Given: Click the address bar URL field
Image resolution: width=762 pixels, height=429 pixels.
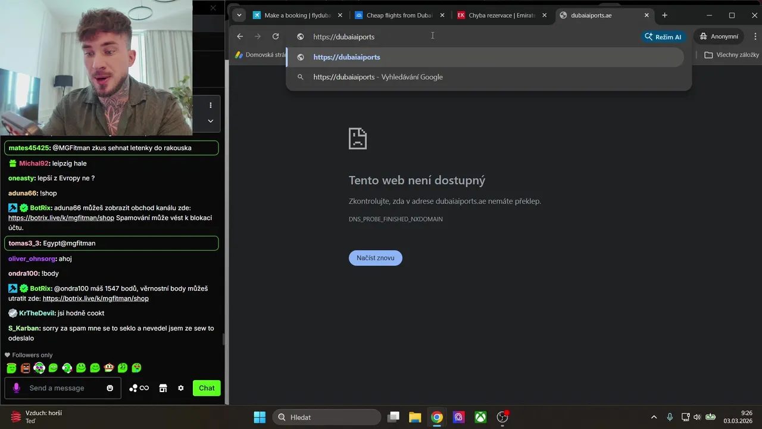Looking at the screenshot, I should pyautogui.click(x=464, y=36).
